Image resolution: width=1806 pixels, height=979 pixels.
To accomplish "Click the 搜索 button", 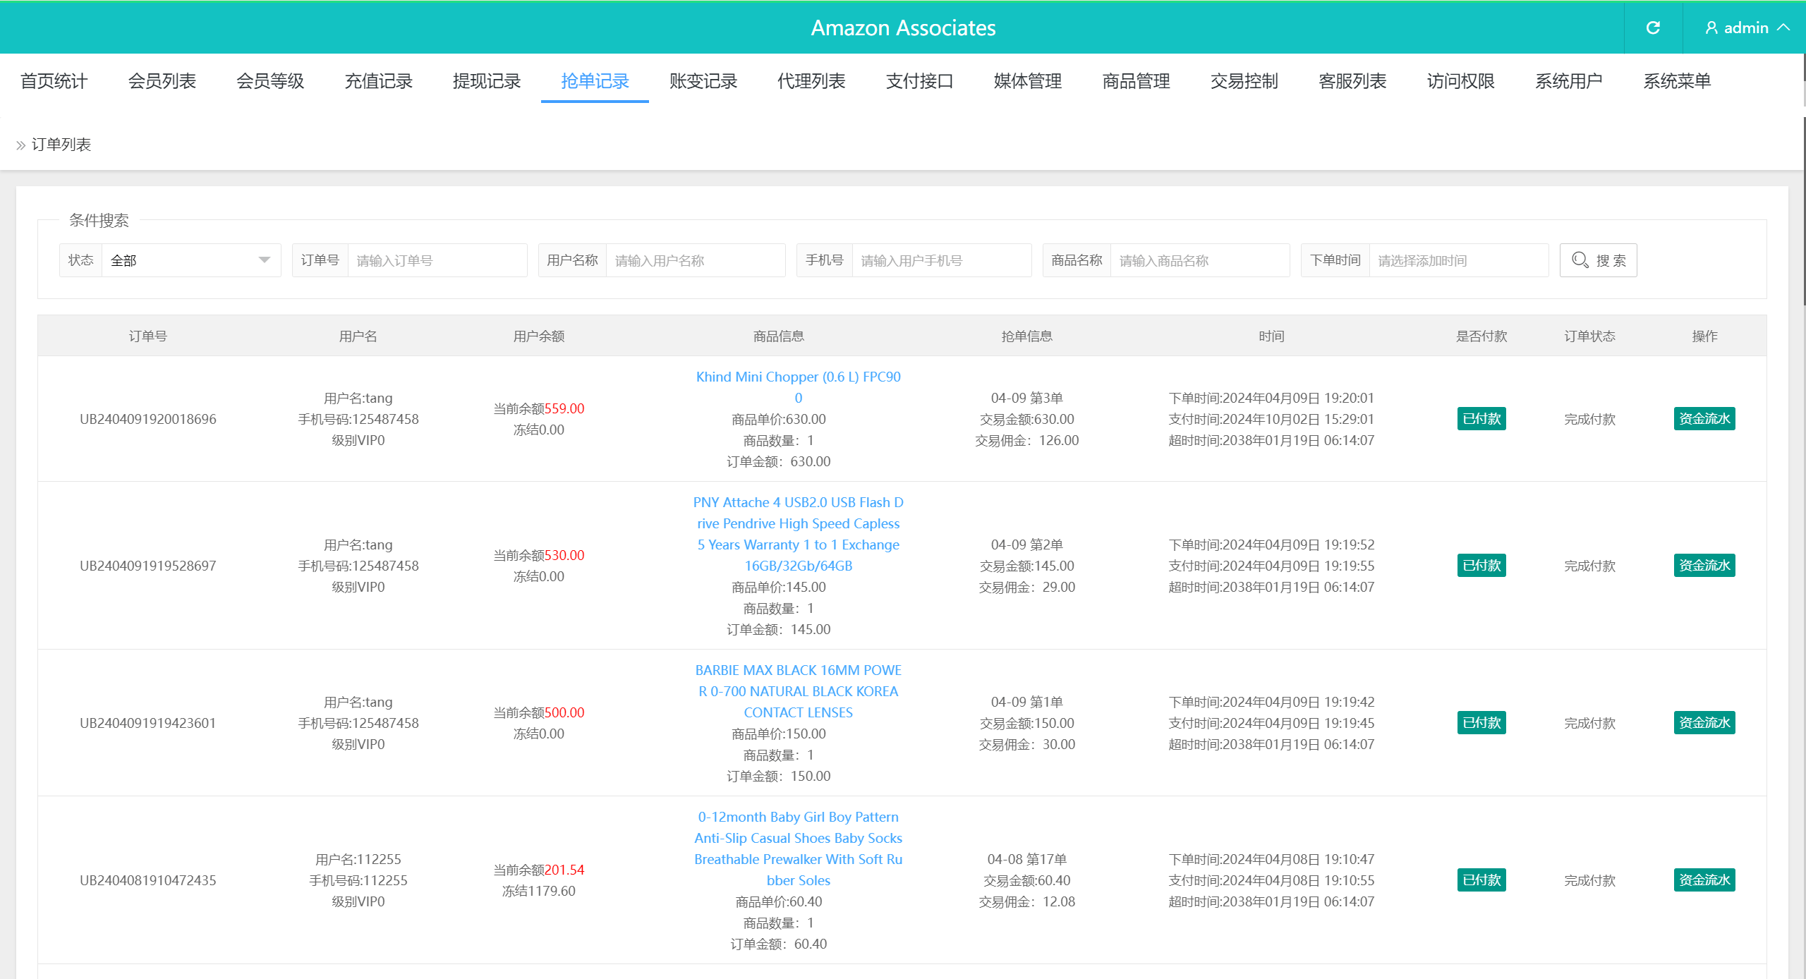I will 1599,260.
